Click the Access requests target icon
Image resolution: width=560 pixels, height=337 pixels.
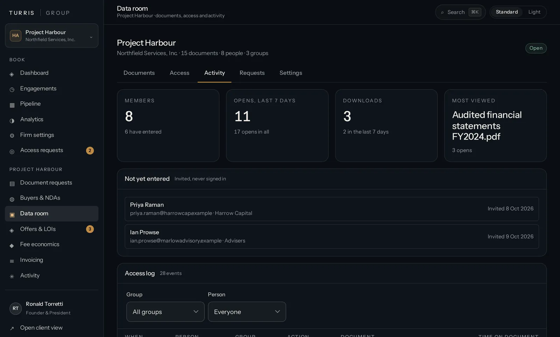[x=12, y=152]
